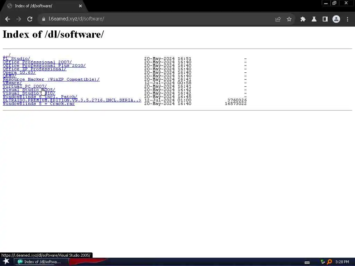Open the Opera 10.63/ folder
The width and height of the screenshot is (355, 266).
click(19, 72)
